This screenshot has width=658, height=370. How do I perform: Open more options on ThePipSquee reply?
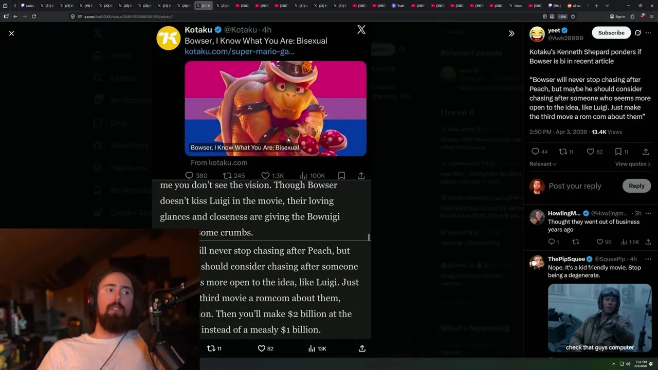(648, 259)
